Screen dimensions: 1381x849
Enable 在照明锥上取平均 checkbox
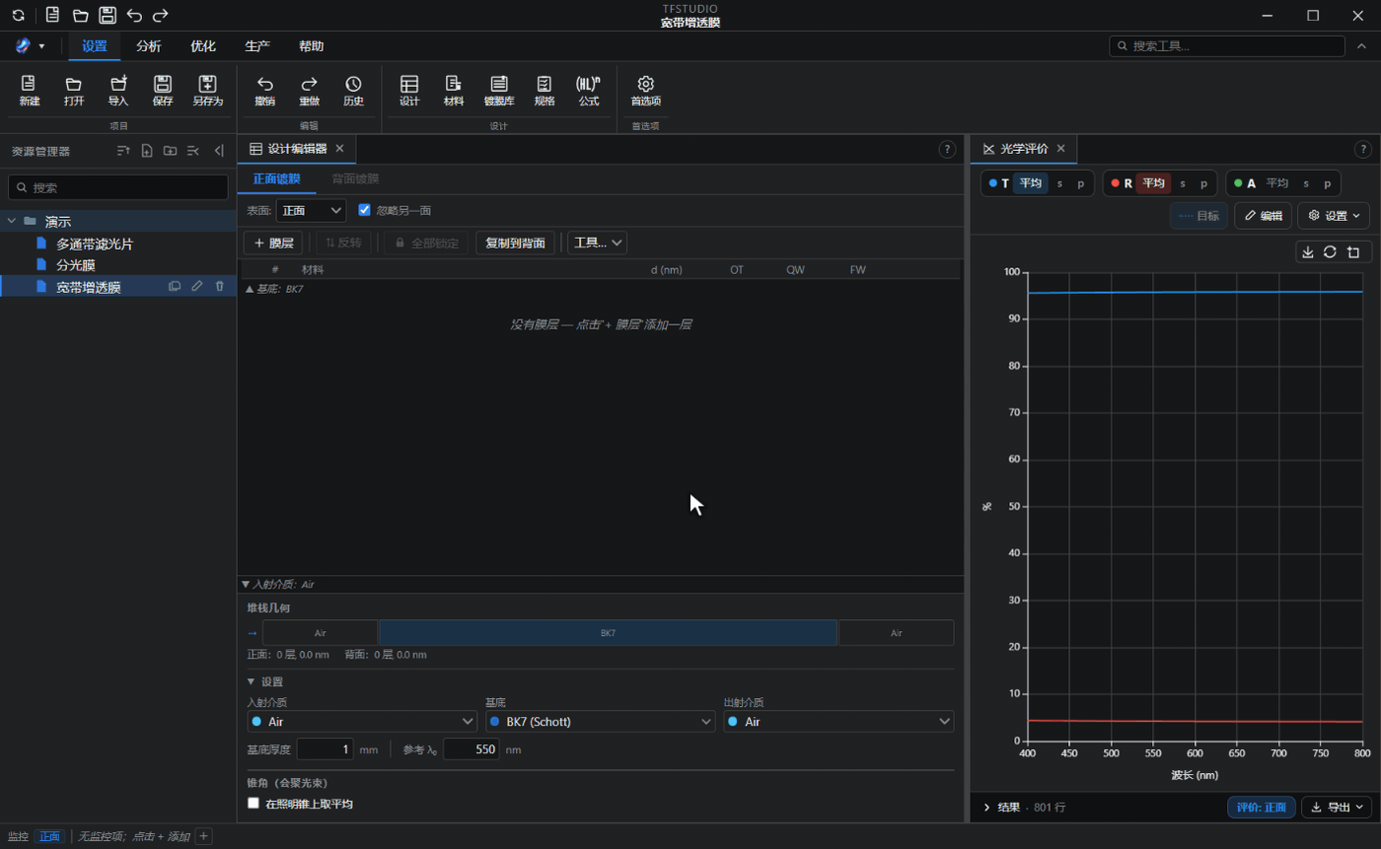click(x=254, y=804)
